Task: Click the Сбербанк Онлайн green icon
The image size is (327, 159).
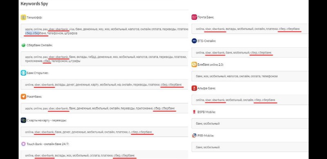Action: point(23,45)
